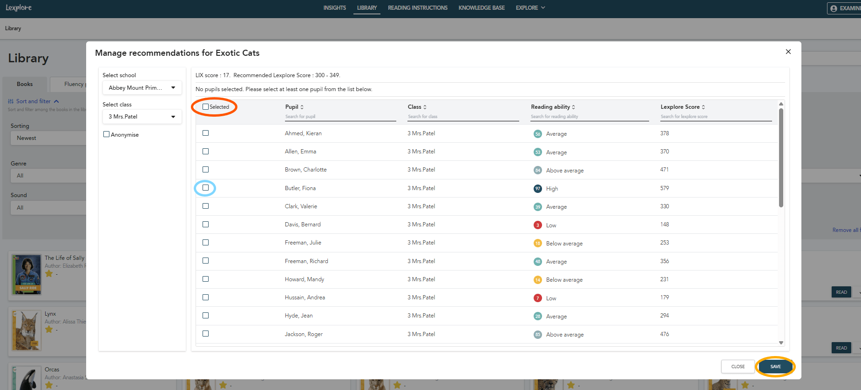Click Bernard Davis's Low reading score badge
The height and width of the screenshot is (390, 861).
(537, 225)
